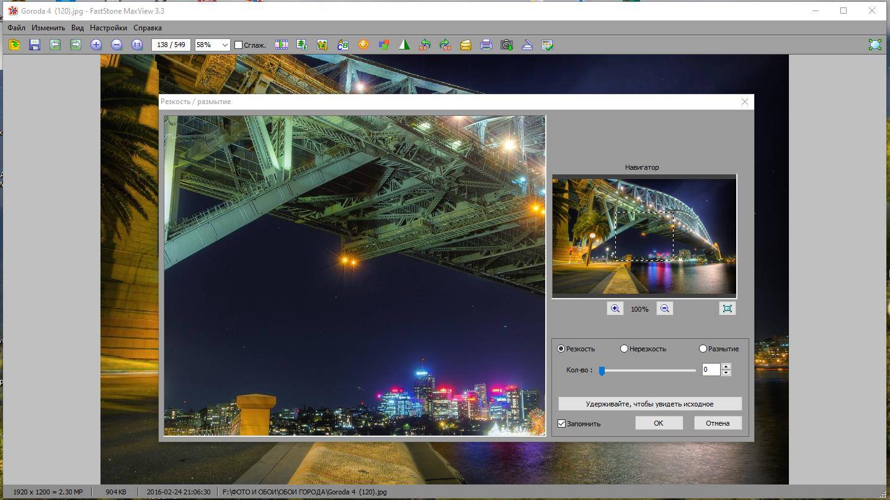Click the fit-to-window icon under navigator
This screenshot has height=500, width=890.
[728, 309]
